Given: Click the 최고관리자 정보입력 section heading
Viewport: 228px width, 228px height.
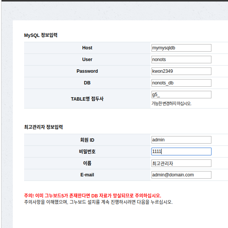Looking at the screenshot, I should click(43, 127).
